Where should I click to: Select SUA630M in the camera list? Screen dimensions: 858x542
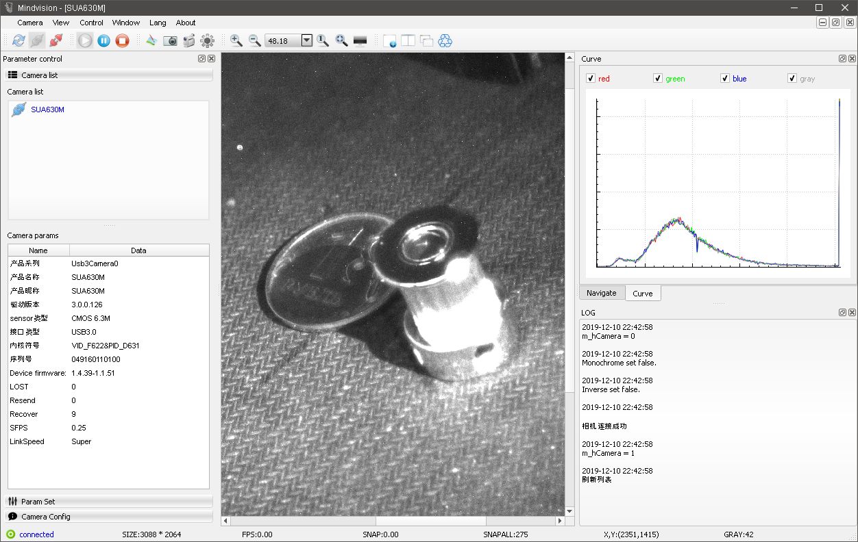click(x=47, y=109)
